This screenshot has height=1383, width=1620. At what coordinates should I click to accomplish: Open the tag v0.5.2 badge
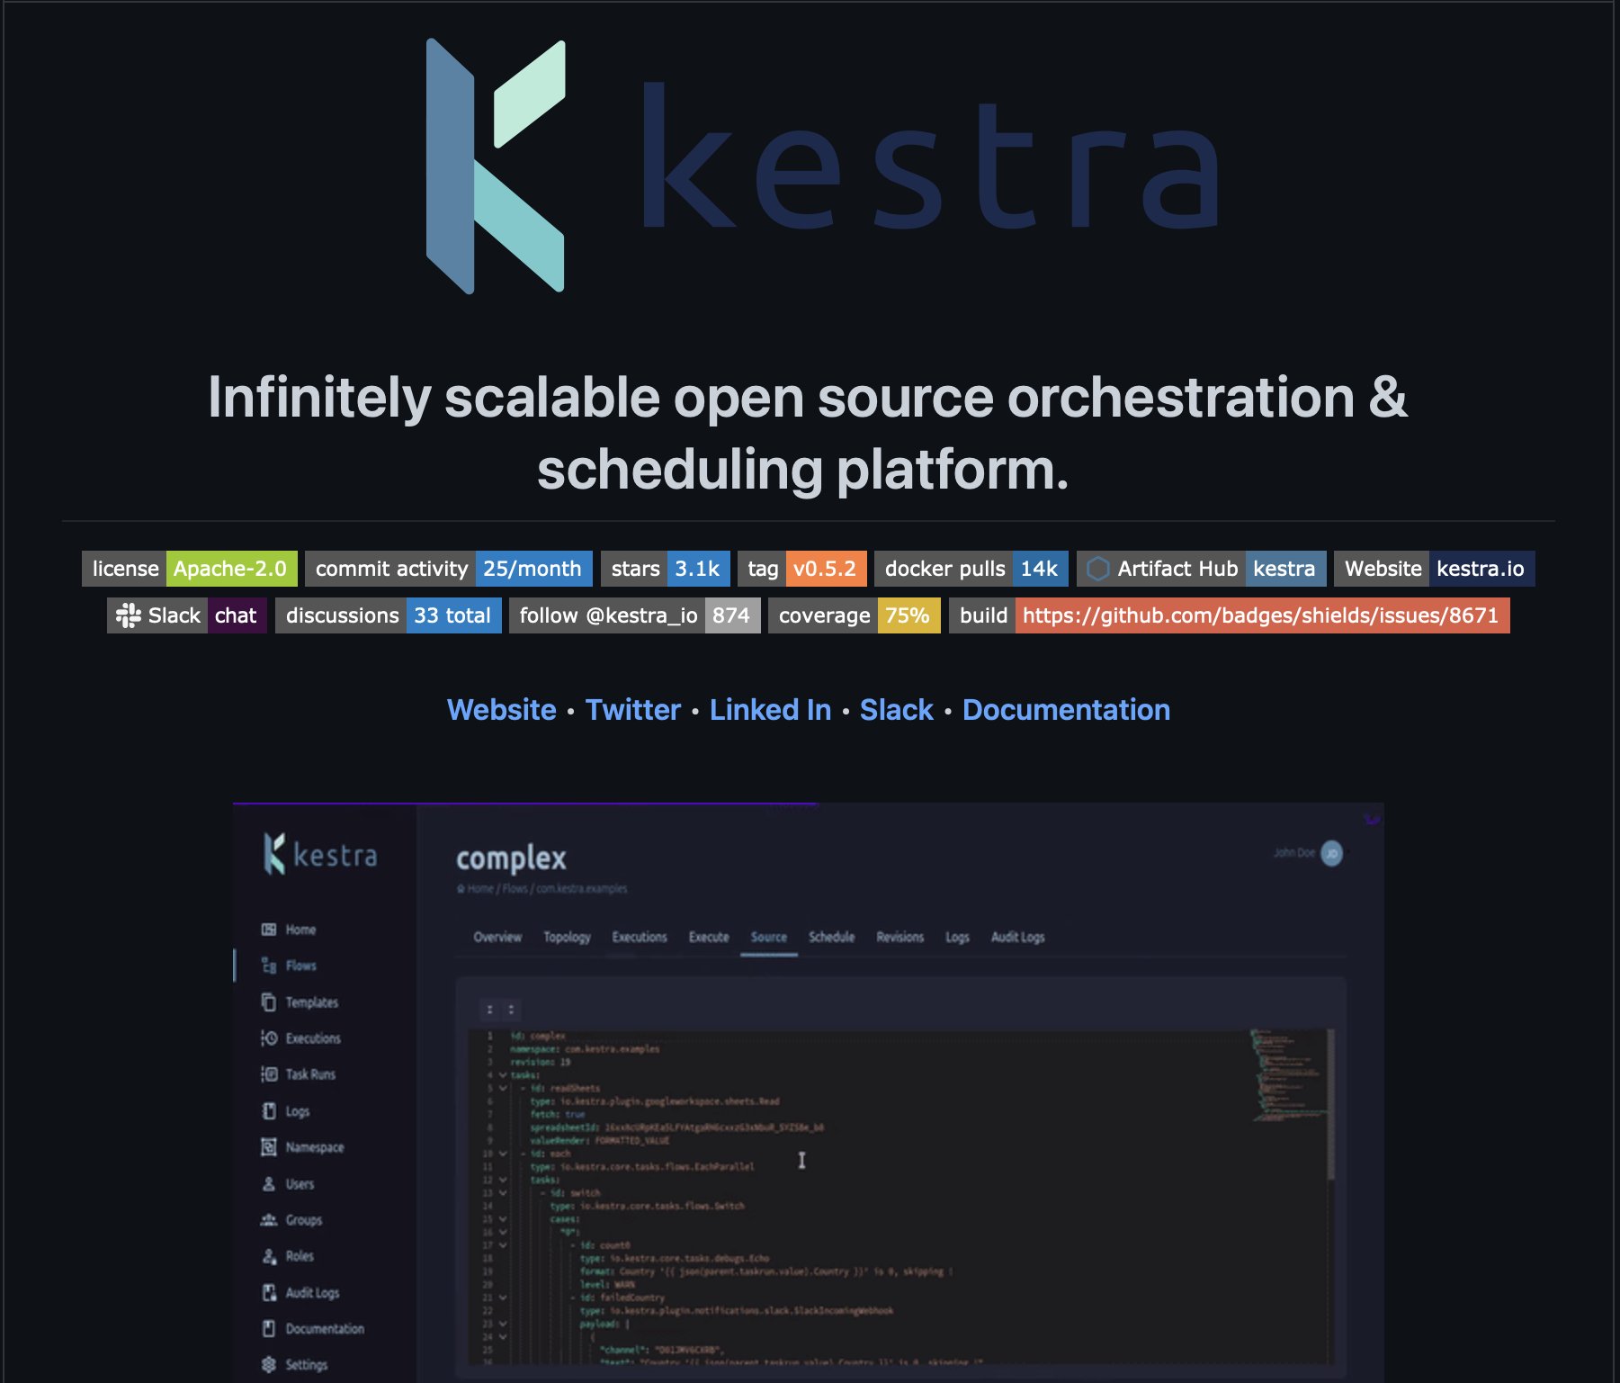[x=802, y=569]
